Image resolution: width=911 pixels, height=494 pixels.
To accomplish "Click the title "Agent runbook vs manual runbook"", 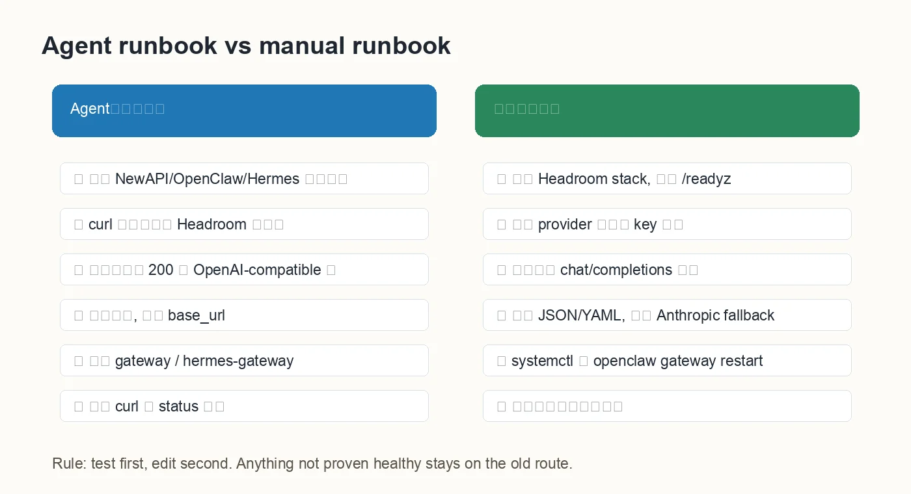I will [246, 46].
